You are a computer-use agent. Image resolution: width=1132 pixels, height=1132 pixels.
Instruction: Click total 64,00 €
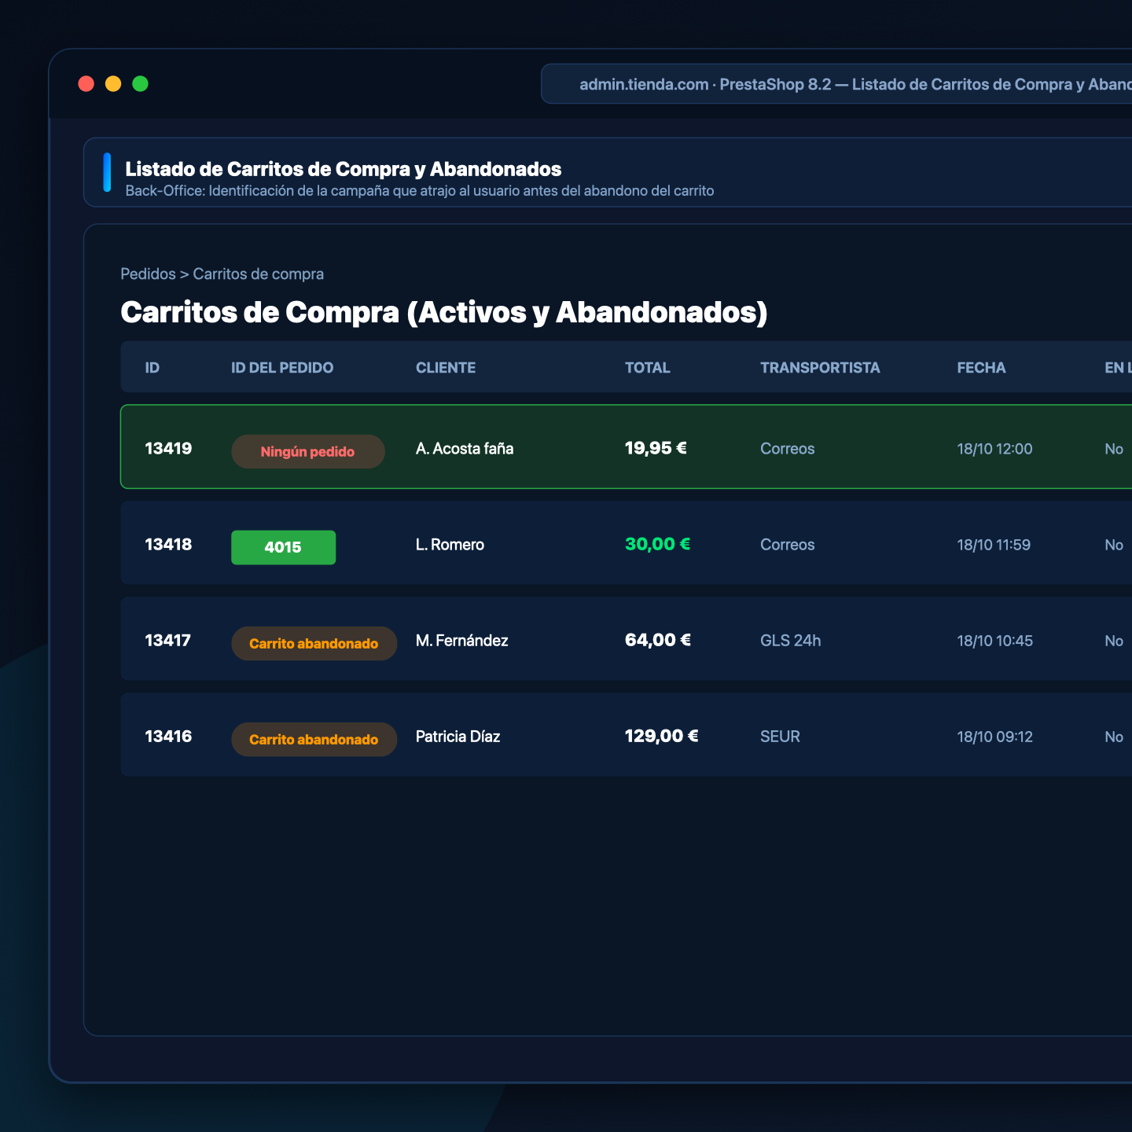(658, 641)
